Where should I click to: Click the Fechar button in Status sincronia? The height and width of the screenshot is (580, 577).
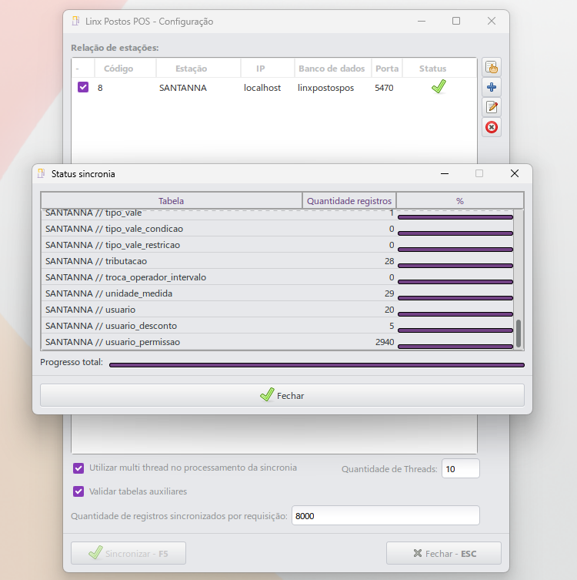[282, 395]
